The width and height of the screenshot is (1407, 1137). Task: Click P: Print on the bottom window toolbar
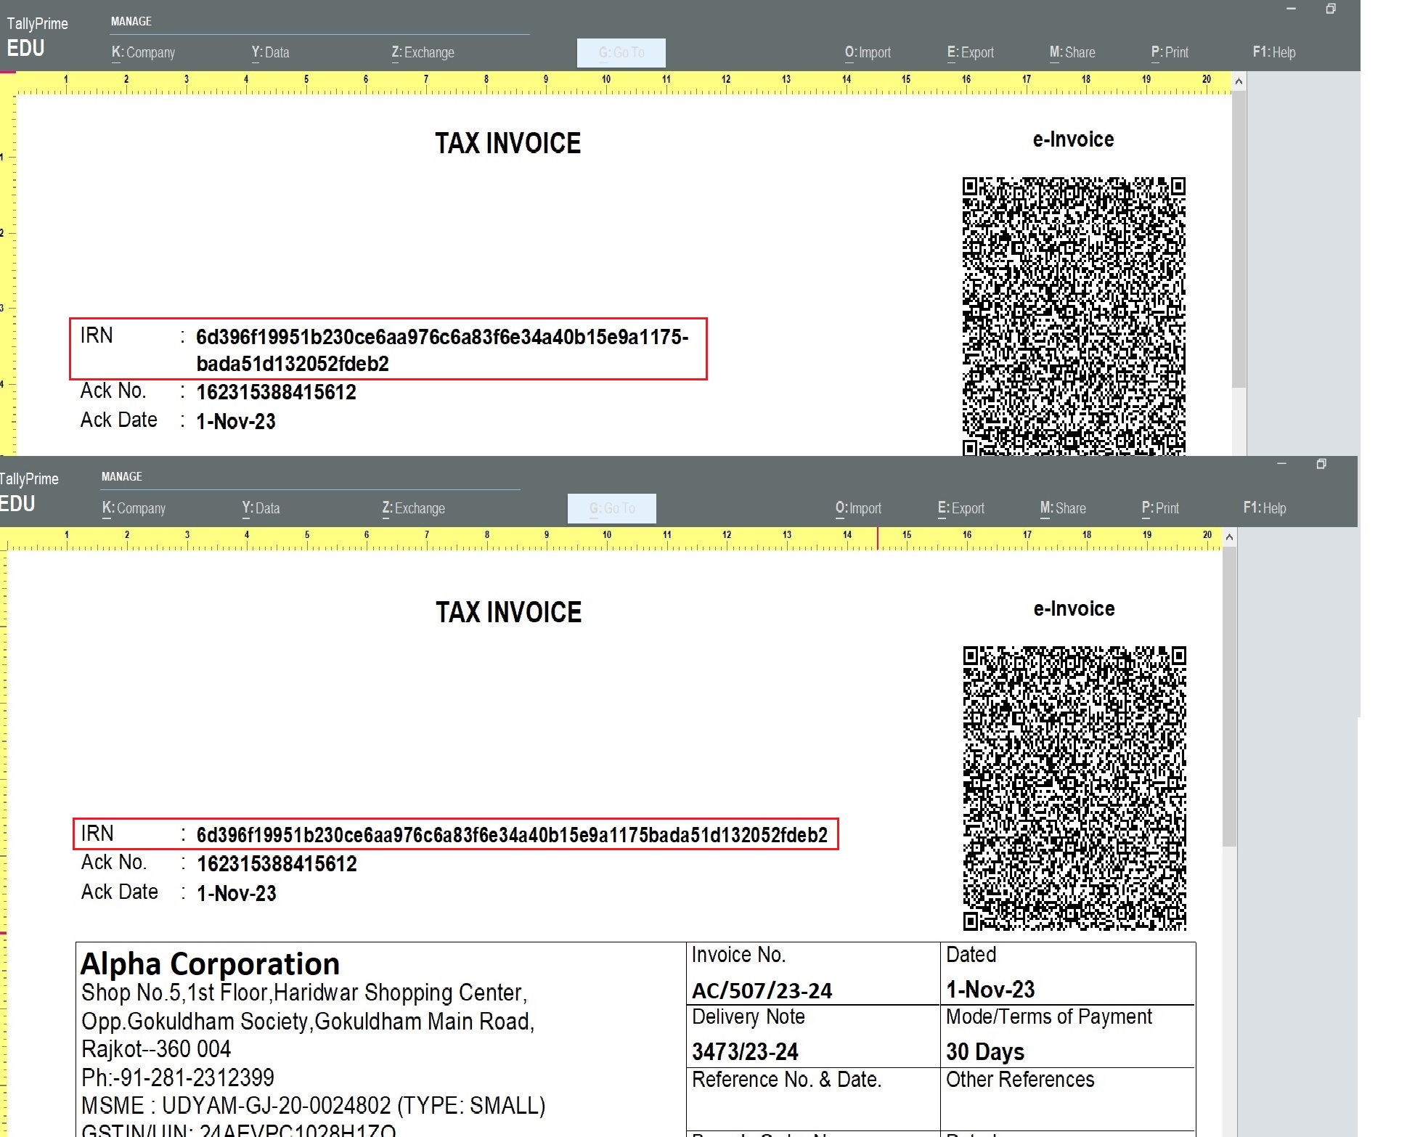(x=1160, y=508)
